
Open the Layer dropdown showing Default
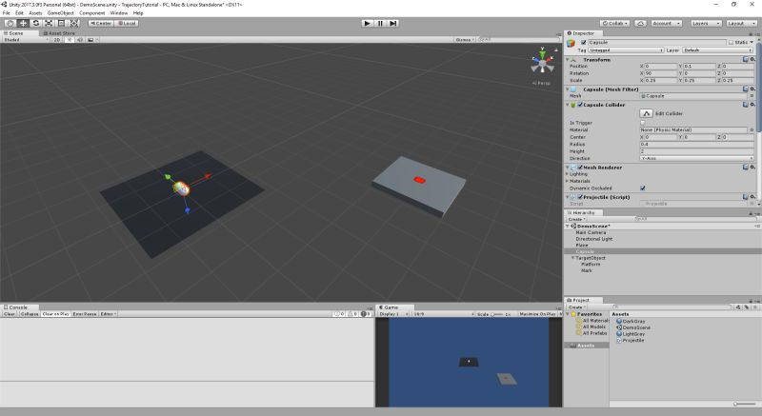click(x=718, y=50)
